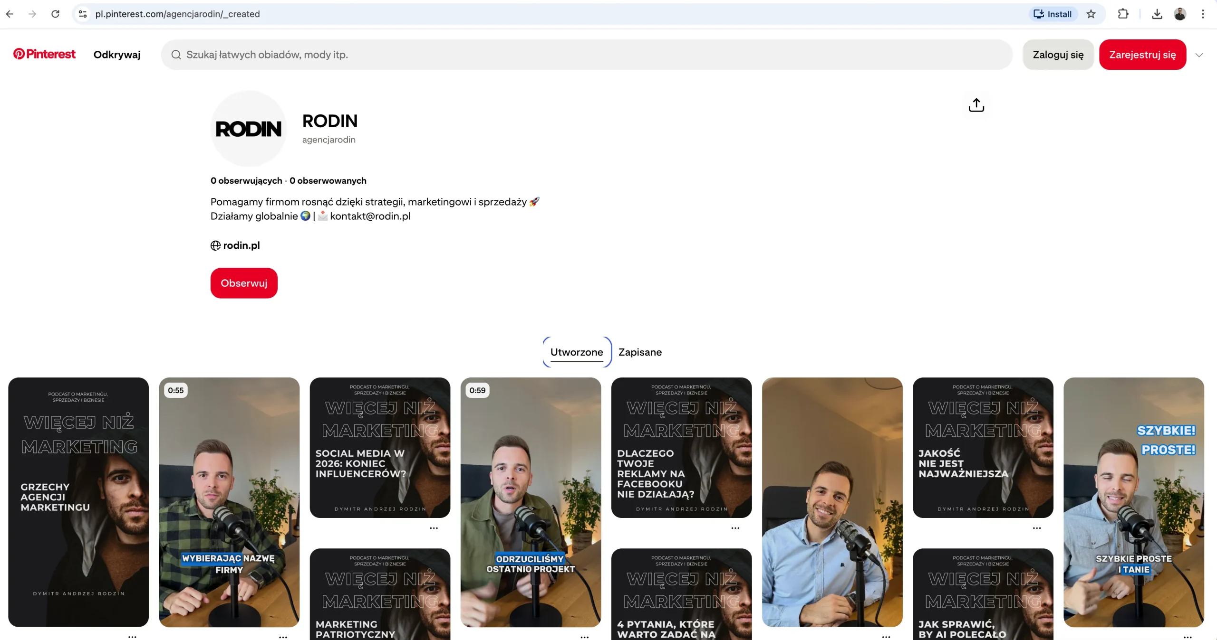
Task: Switch to the Zapisane tab
Action: (x=639, y=352)
